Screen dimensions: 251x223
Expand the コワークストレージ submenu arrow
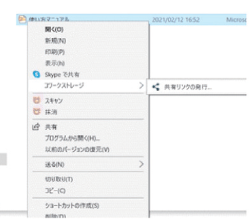click(141, 86)
